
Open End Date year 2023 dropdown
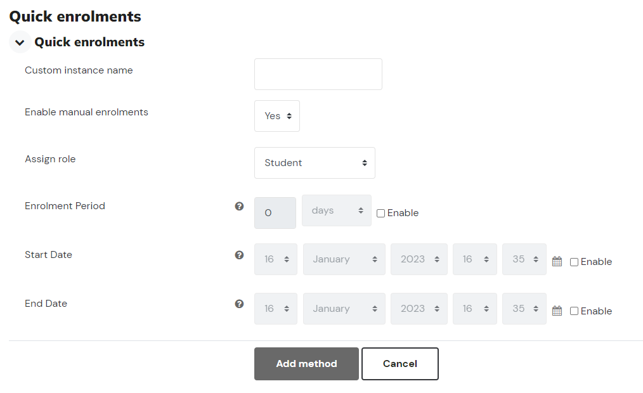[x=419, y=309]
